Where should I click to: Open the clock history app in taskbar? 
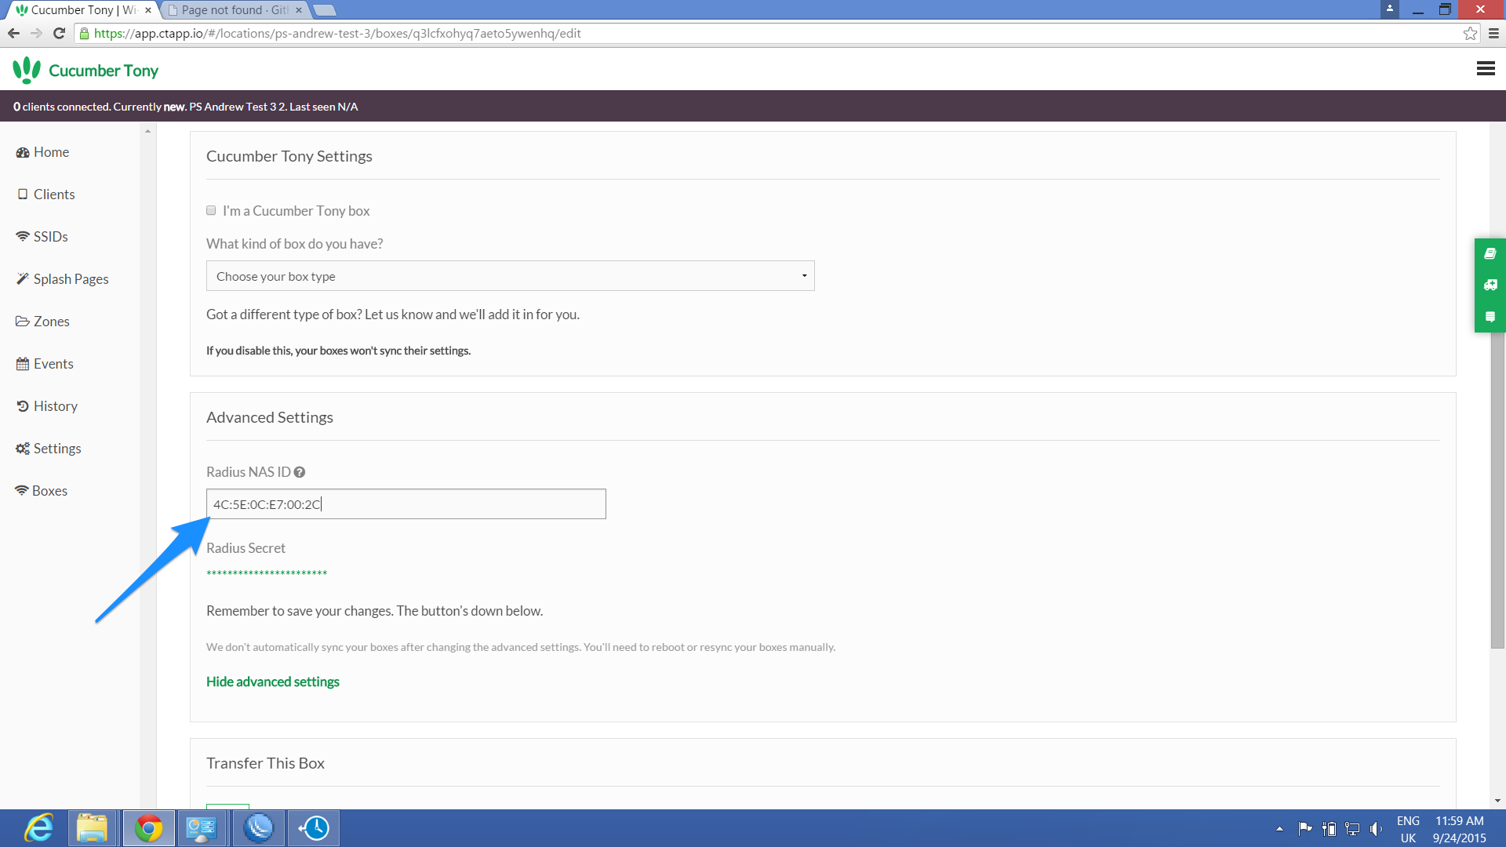click(x=314, y=828)
